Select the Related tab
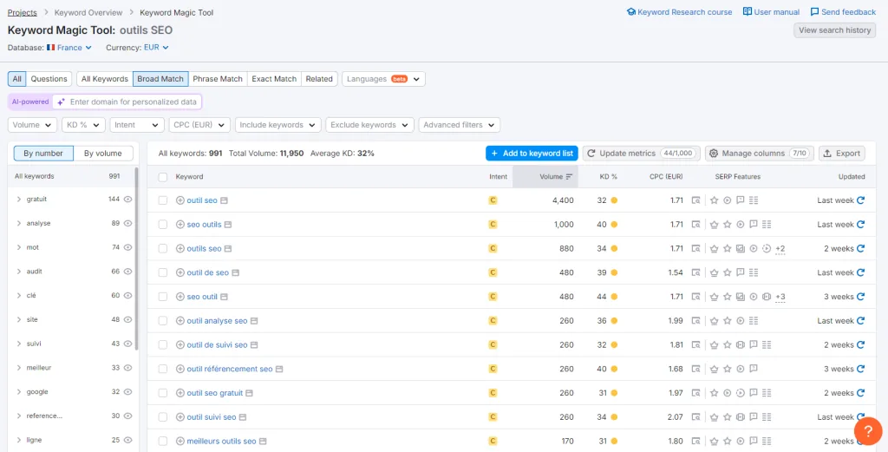888x452 pixels. [x=319, y=79]
